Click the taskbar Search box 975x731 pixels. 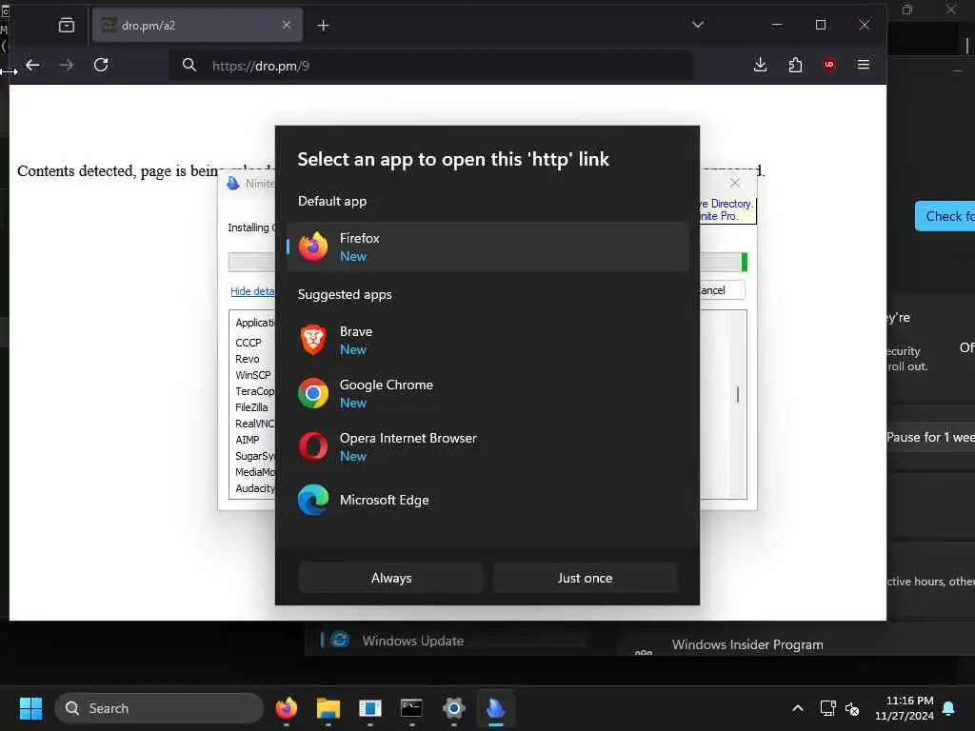pos(159,708)
